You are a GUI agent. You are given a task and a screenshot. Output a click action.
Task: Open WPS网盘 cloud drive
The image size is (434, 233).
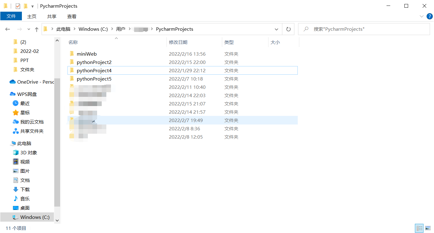tap(23, 94)
